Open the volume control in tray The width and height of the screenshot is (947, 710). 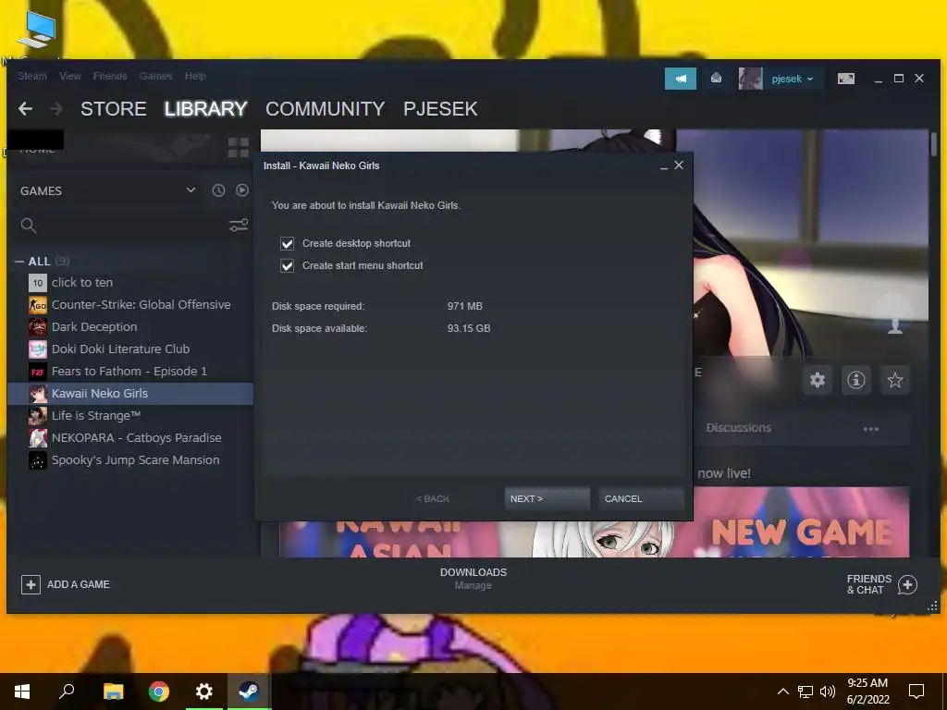828,692
